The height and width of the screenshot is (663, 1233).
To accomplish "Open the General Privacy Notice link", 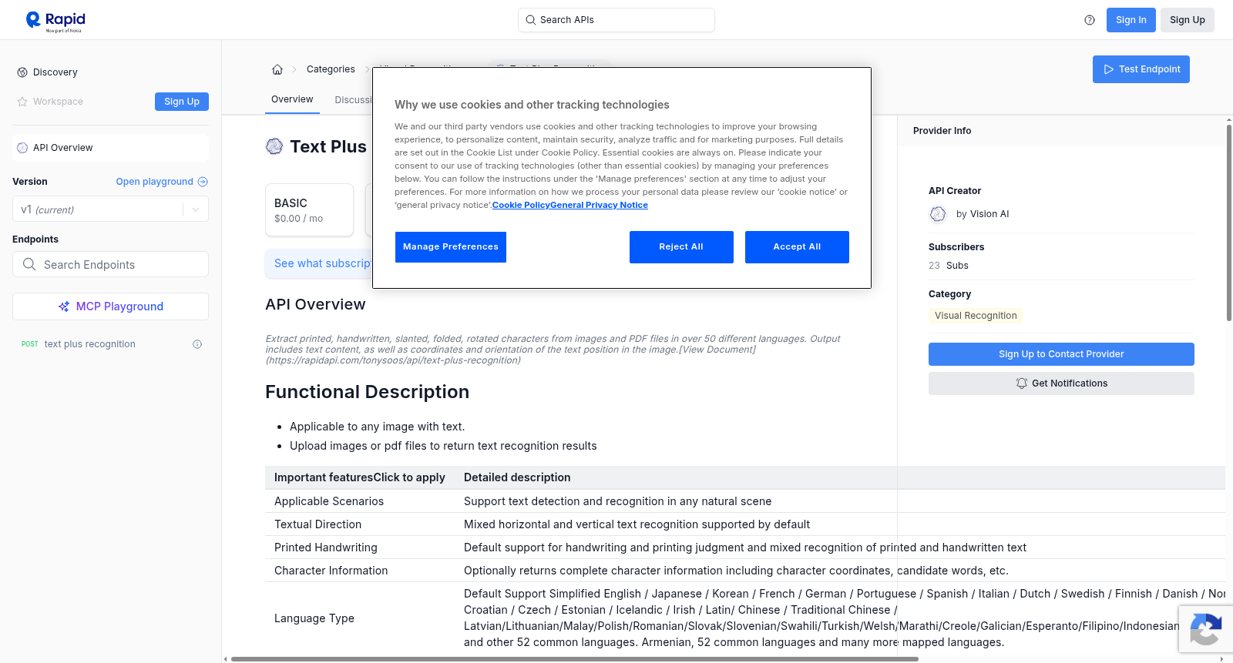I will tap(600, 205).
